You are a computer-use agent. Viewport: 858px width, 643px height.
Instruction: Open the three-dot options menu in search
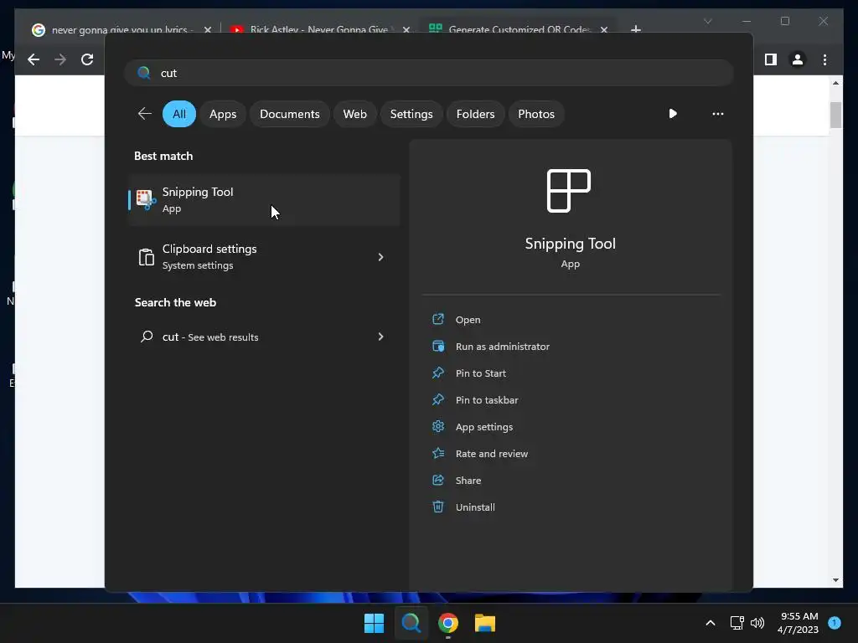718,114
